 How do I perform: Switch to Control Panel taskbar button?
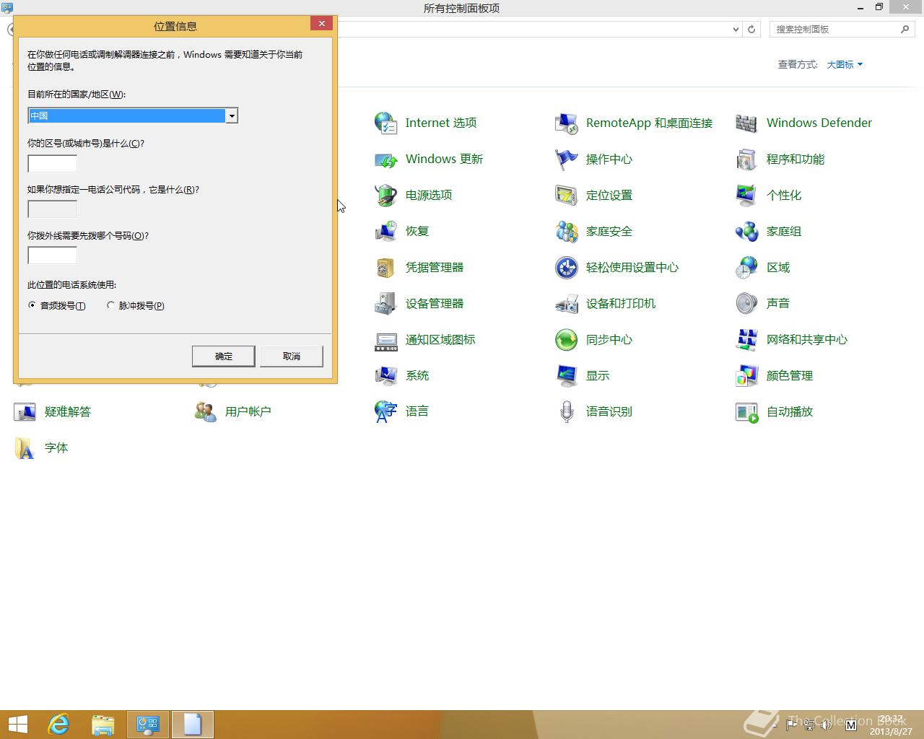(x=148, y=725)
